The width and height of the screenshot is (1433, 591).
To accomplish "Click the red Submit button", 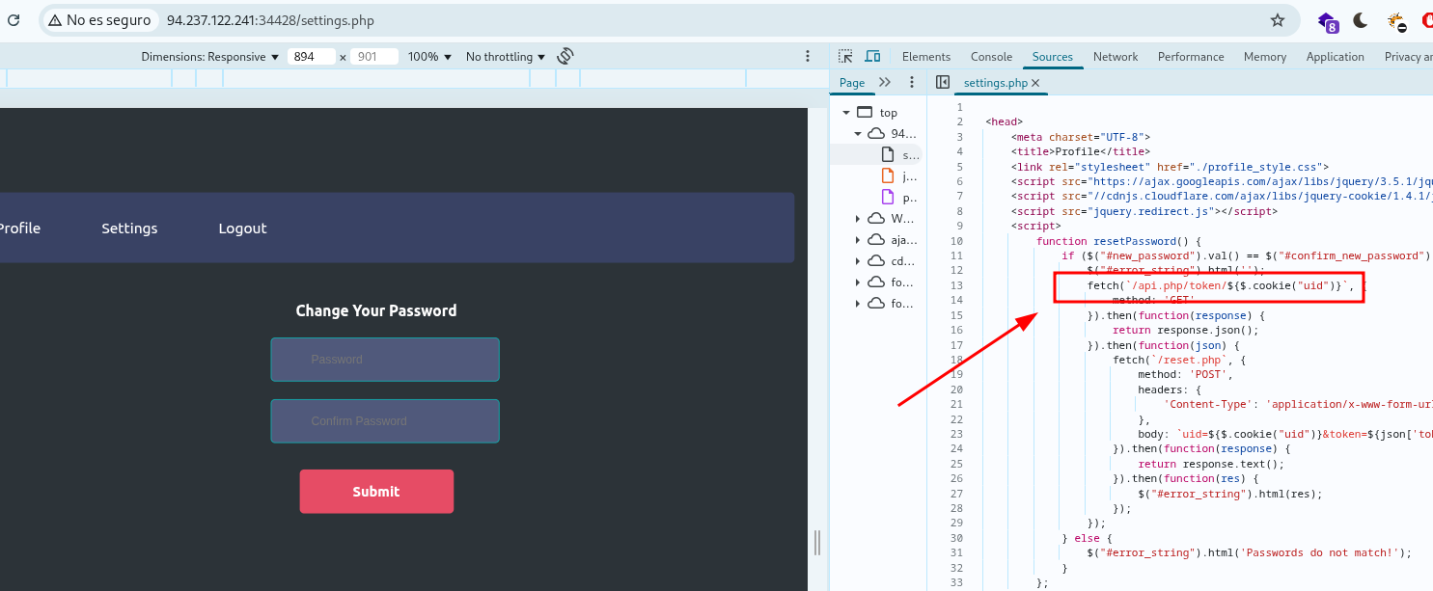I will (x=375, y=492).
